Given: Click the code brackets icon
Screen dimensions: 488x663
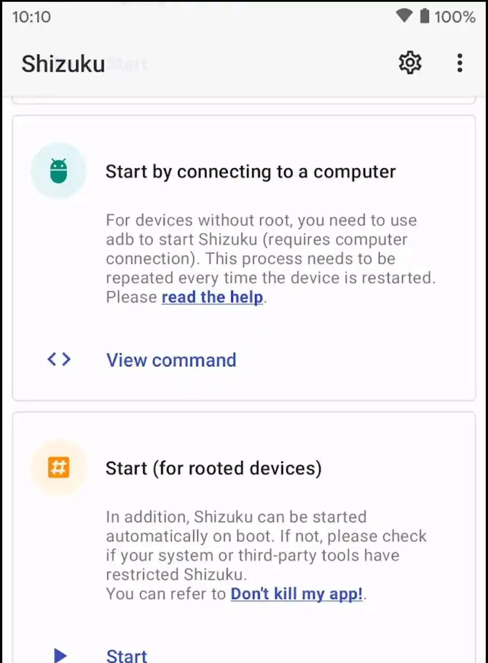Looking at the screenshot, I should [x=59, y=360].
